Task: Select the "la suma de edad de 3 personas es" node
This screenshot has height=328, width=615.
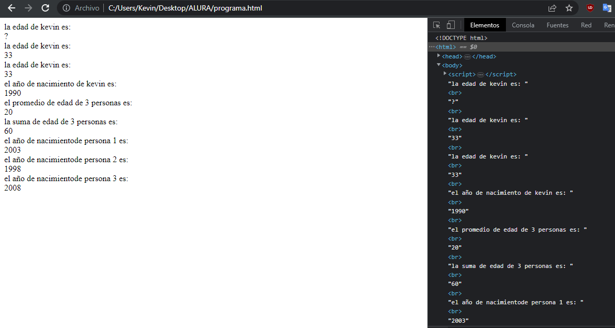Action: 511,266
